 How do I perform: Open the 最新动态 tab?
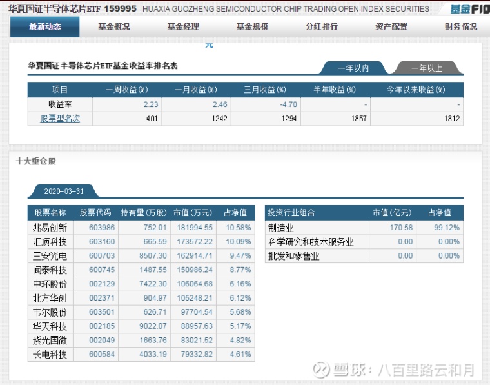(x=45, y=26)
